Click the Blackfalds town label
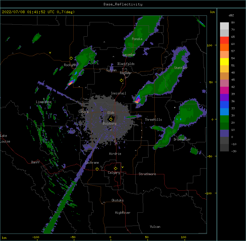 126,64
